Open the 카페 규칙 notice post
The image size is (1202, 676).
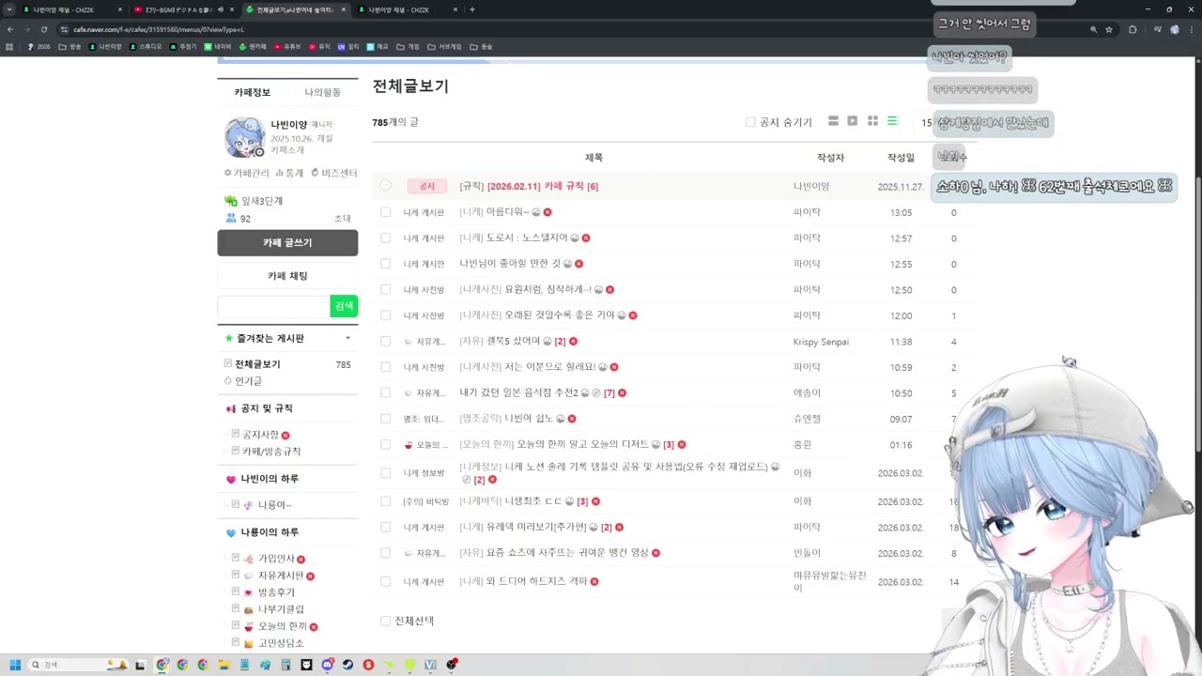[x=529, y=186]
